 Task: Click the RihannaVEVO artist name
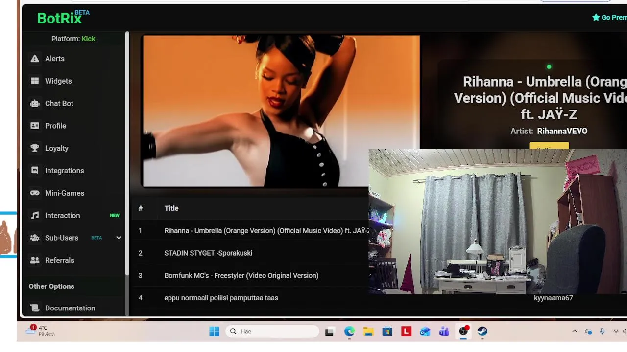point(562,131)
